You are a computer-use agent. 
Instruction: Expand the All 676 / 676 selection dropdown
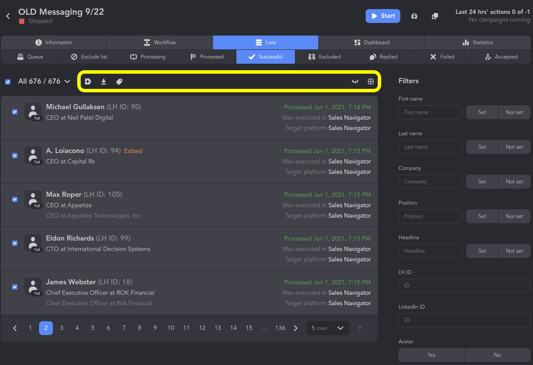click(67, 81)
